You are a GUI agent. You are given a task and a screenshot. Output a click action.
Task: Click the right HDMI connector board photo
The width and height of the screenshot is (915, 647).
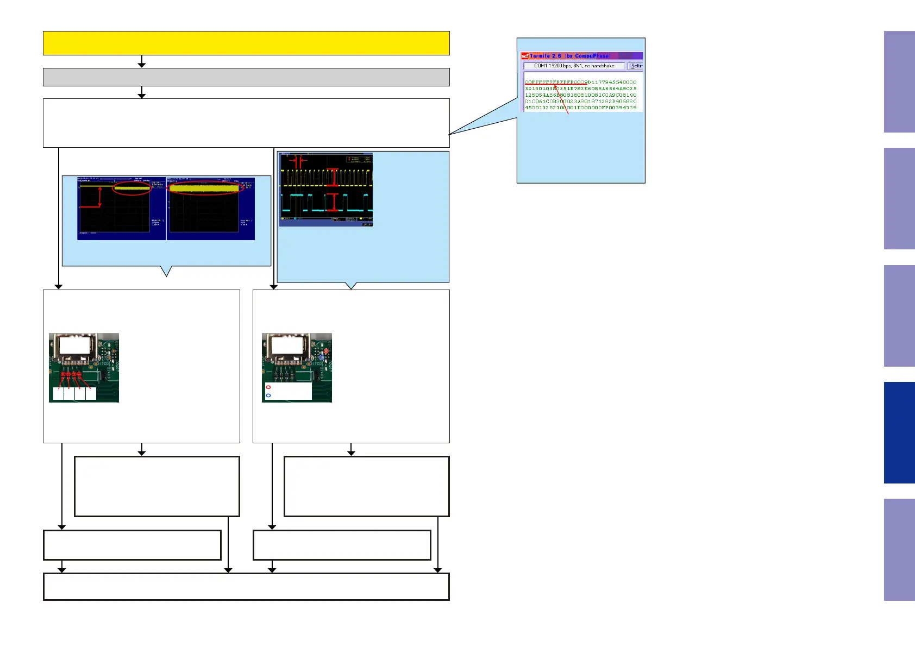click(297, 368)
